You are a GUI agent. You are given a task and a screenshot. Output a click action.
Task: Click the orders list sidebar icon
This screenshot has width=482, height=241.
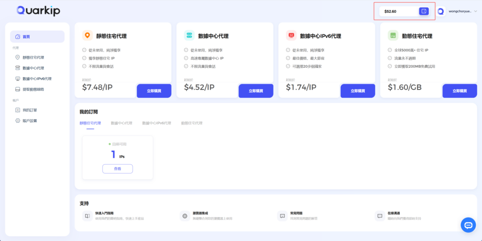pyautogui.click(x=17, y=110)
